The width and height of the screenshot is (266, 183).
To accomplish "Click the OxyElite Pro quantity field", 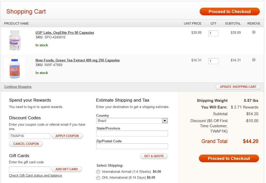I will [213, 33].
